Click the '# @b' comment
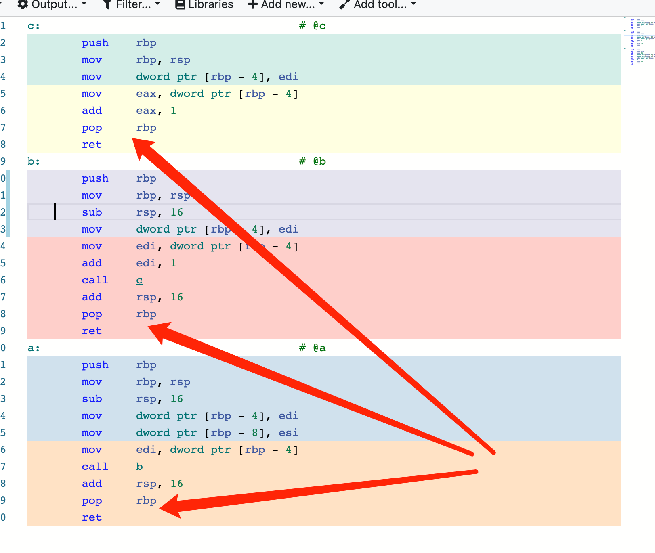The width and height of the screenshot is (655, 553). coord(312,161)
